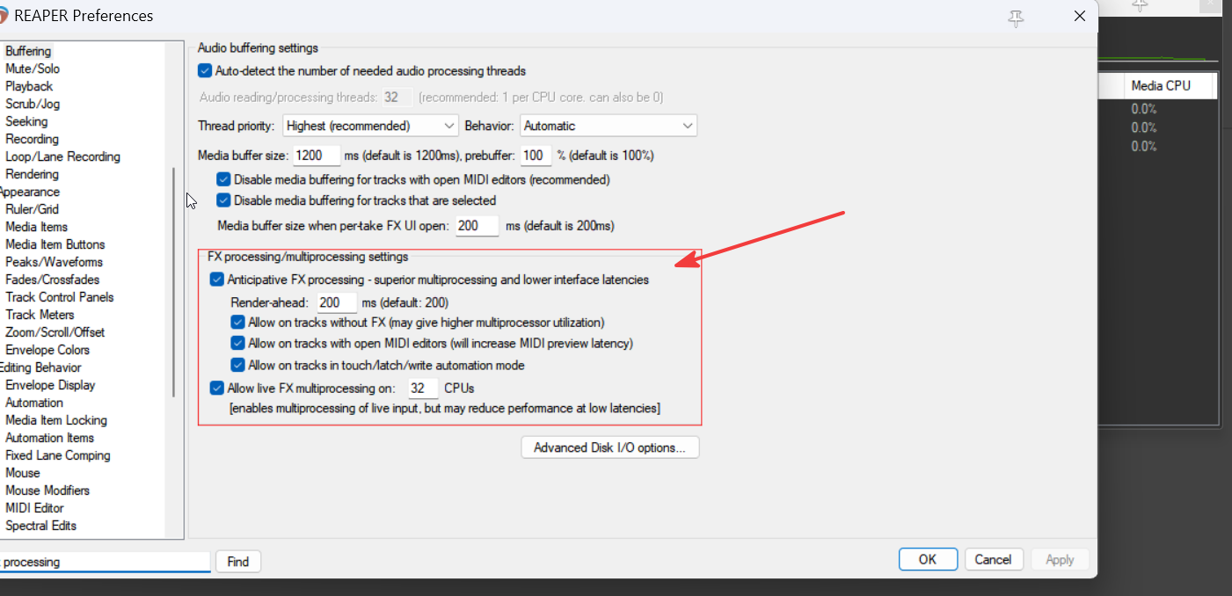Click the prebuffer percentage field

click(x=536, y=156)
